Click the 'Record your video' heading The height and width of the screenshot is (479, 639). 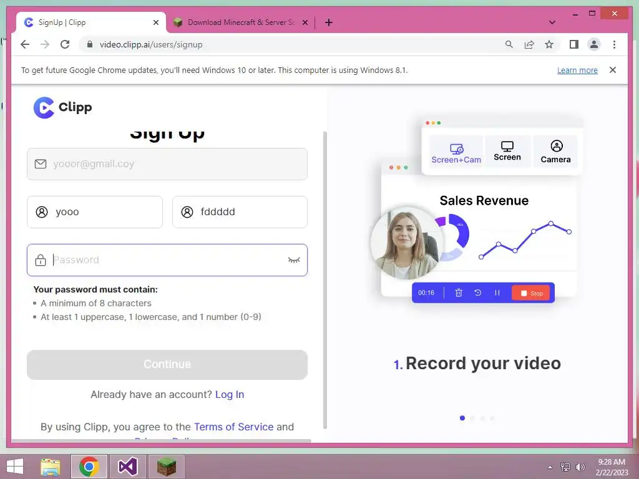tap(483, 364)
